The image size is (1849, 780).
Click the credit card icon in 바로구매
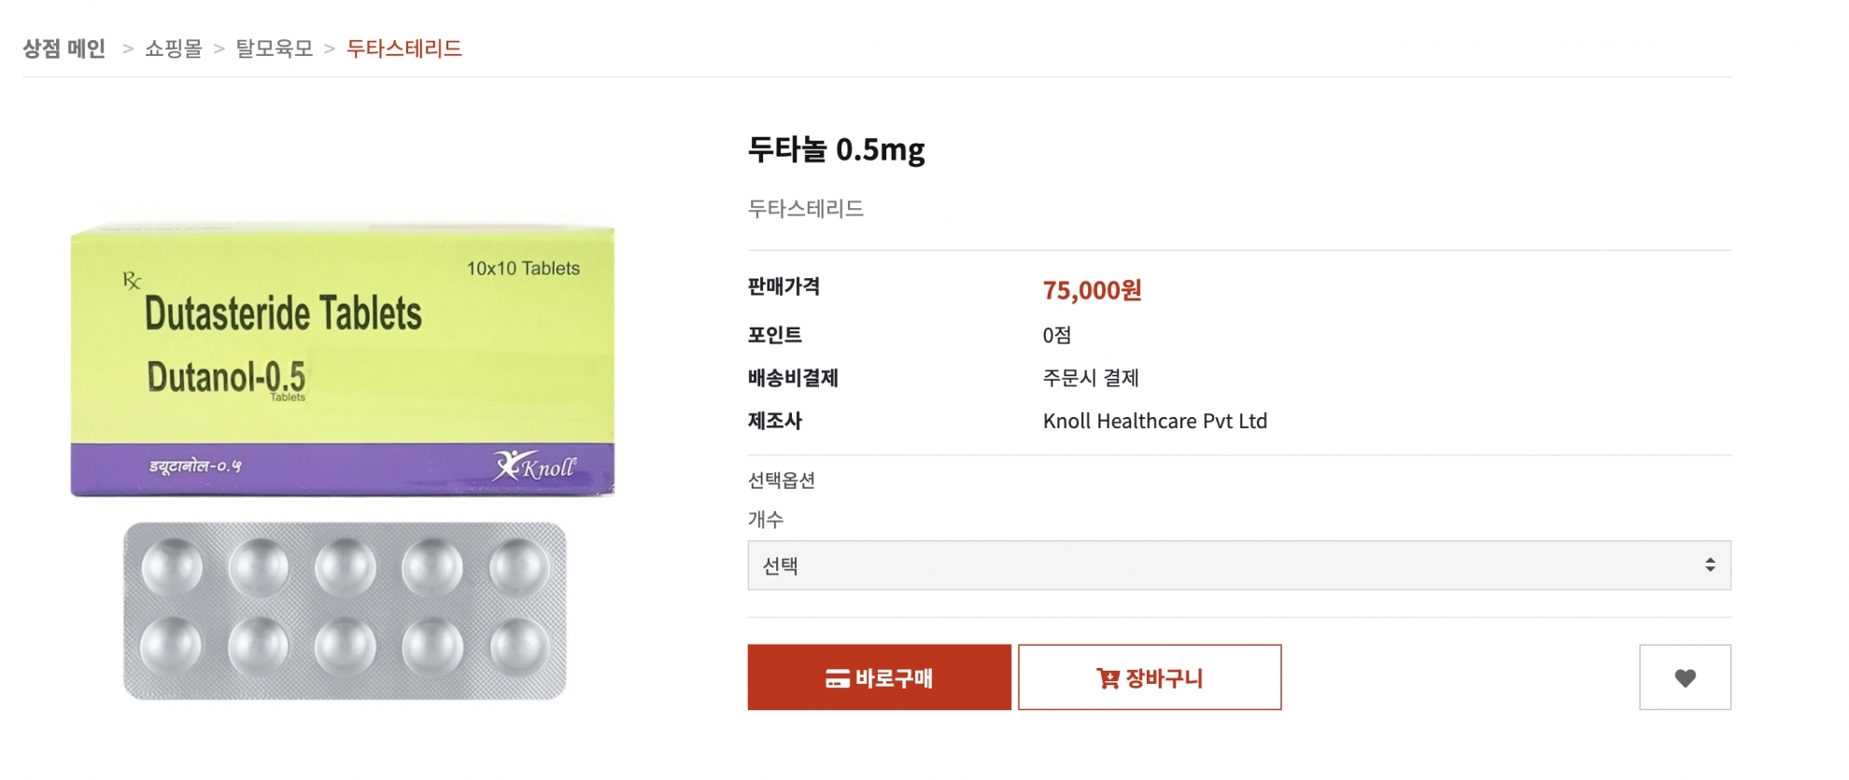[x=837, y=679]
